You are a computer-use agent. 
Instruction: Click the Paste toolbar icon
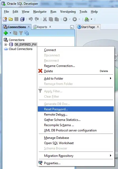click(x=57, y=19)
